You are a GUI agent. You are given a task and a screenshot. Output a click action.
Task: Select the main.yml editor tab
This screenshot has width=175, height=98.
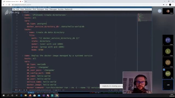[x=25, y=12]
